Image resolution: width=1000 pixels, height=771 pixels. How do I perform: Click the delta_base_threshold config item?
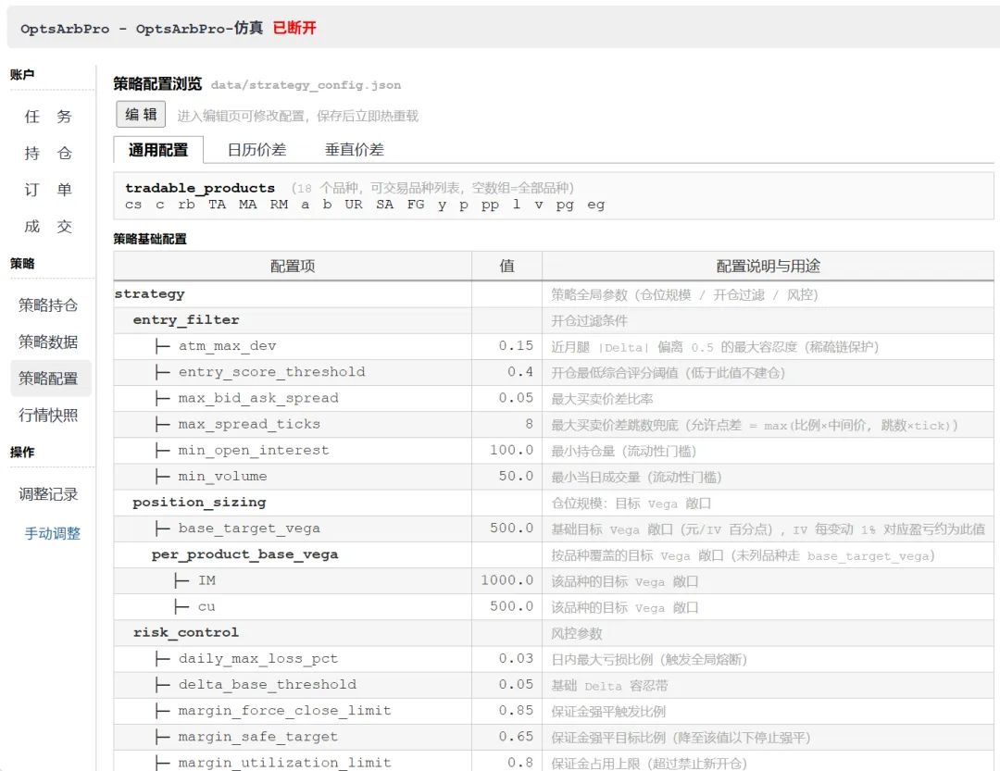[268, 685]
